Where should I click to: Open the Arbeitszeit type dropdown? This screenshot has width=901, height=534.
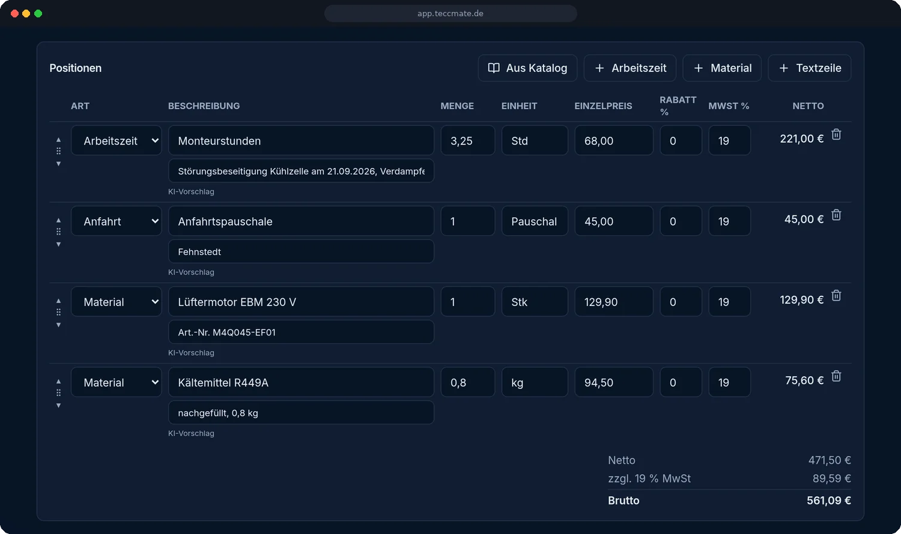(117, 140)
